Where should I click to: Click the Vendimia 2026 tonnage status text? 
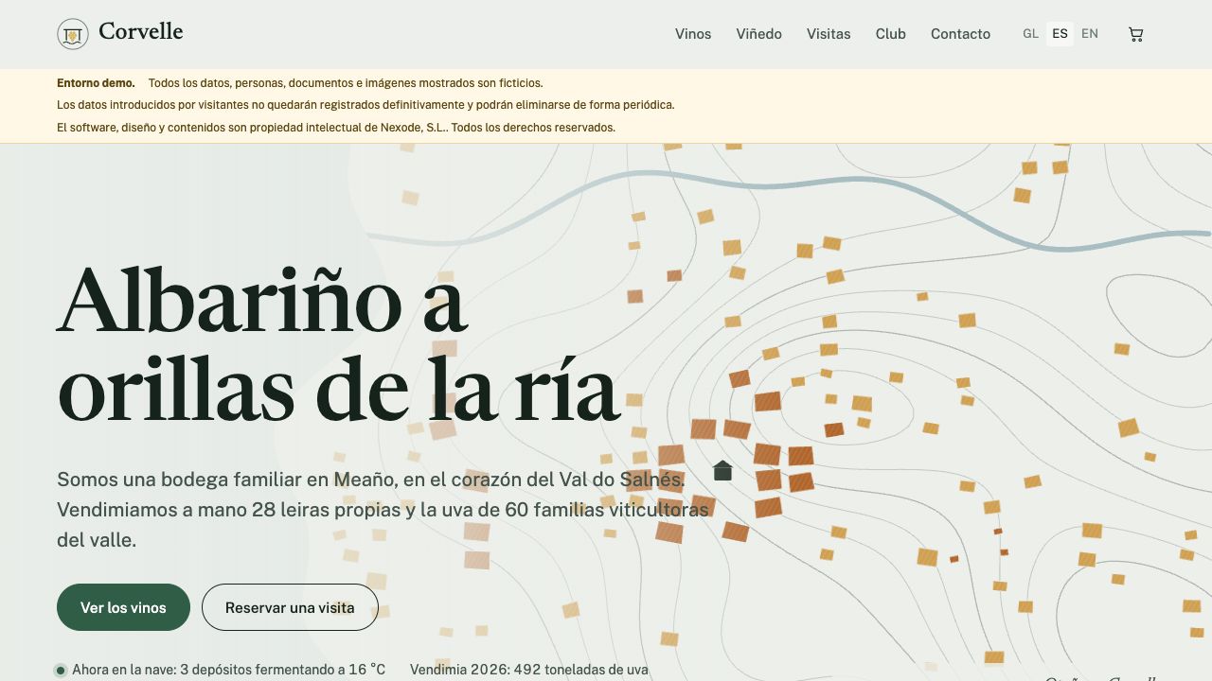pos(529,670)
